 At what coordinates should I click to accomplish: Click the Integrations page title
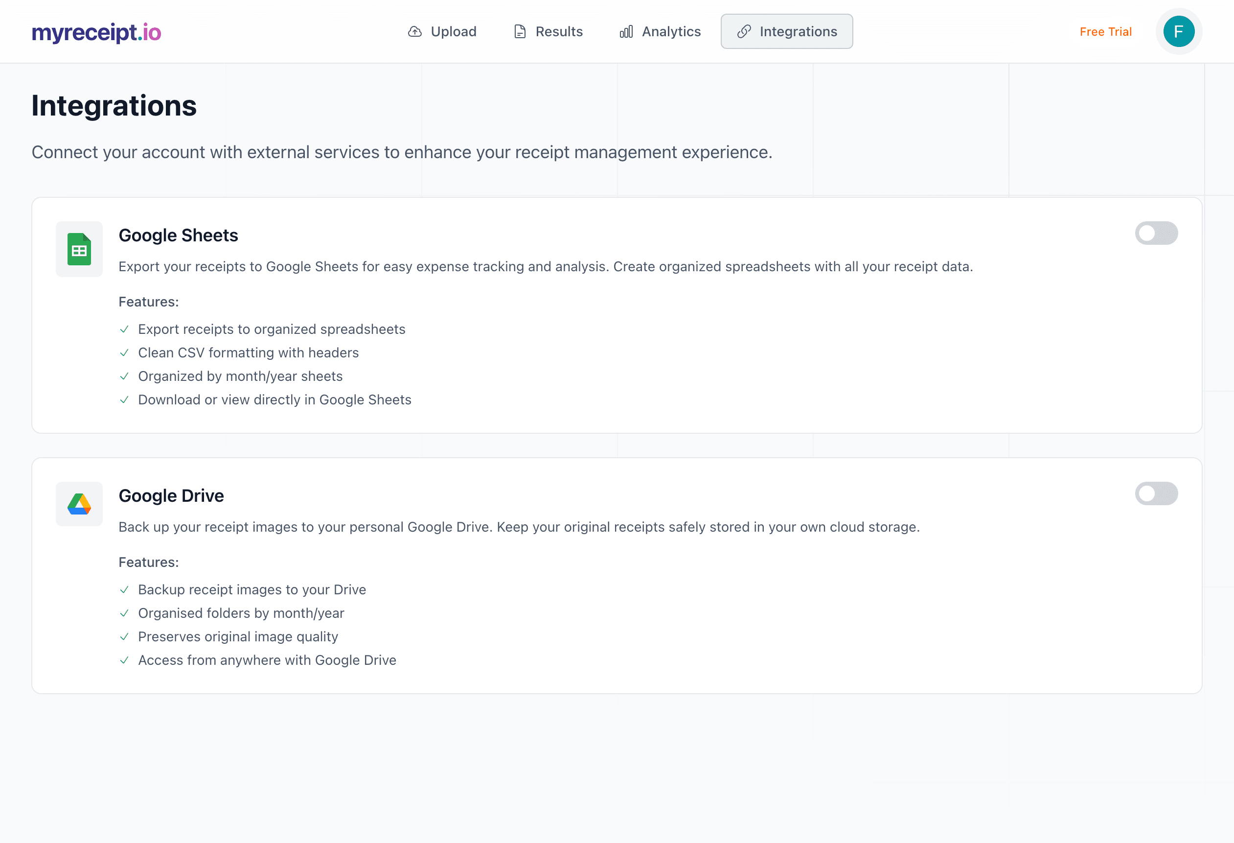tap(114, 106)
